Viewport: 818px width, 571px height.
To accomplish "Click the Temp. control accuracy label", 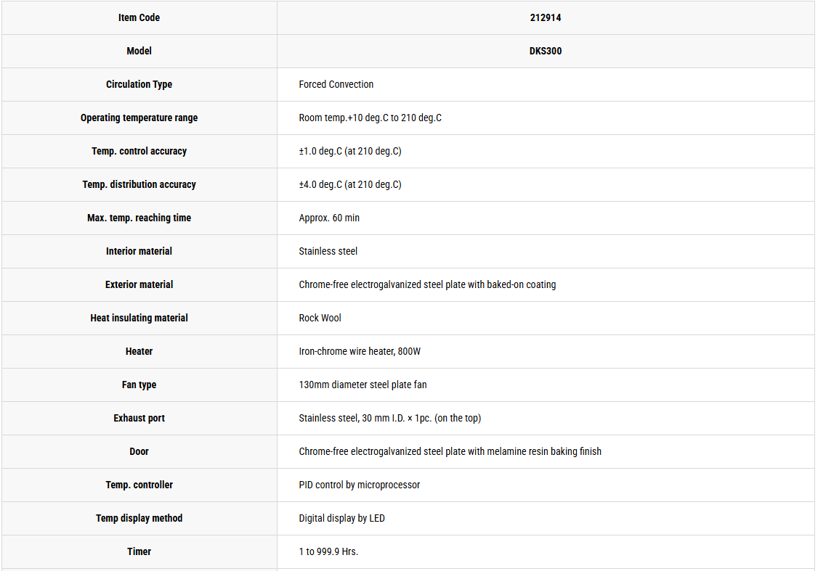I will [x=139, y=151].
